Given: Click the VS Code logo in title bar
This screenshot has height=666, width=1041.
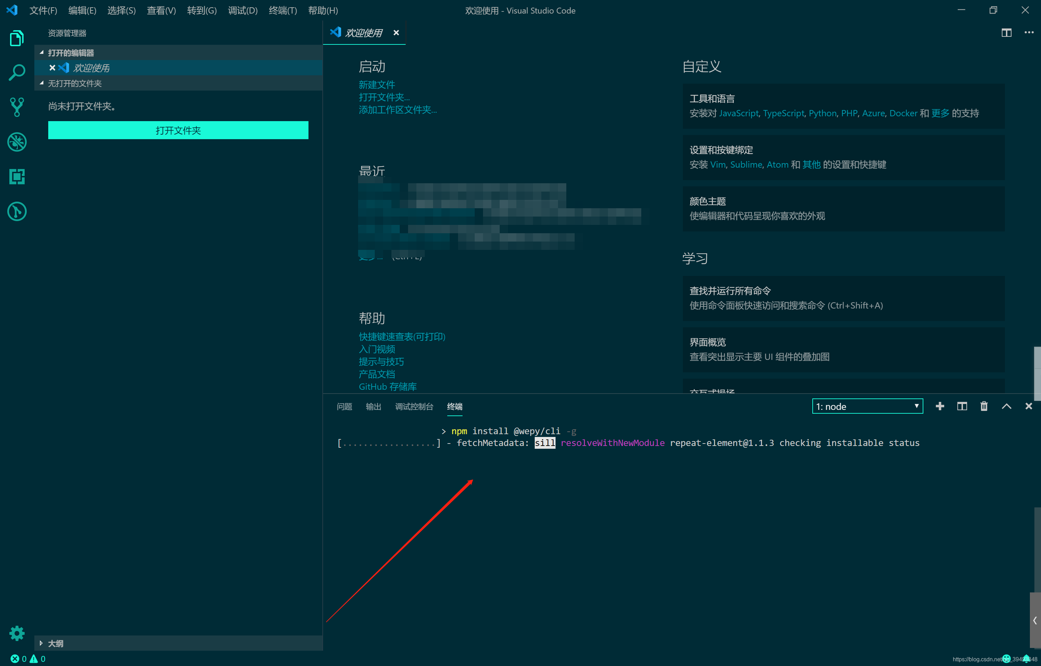Looking at the screenshot, I should (x=12, y=10).
